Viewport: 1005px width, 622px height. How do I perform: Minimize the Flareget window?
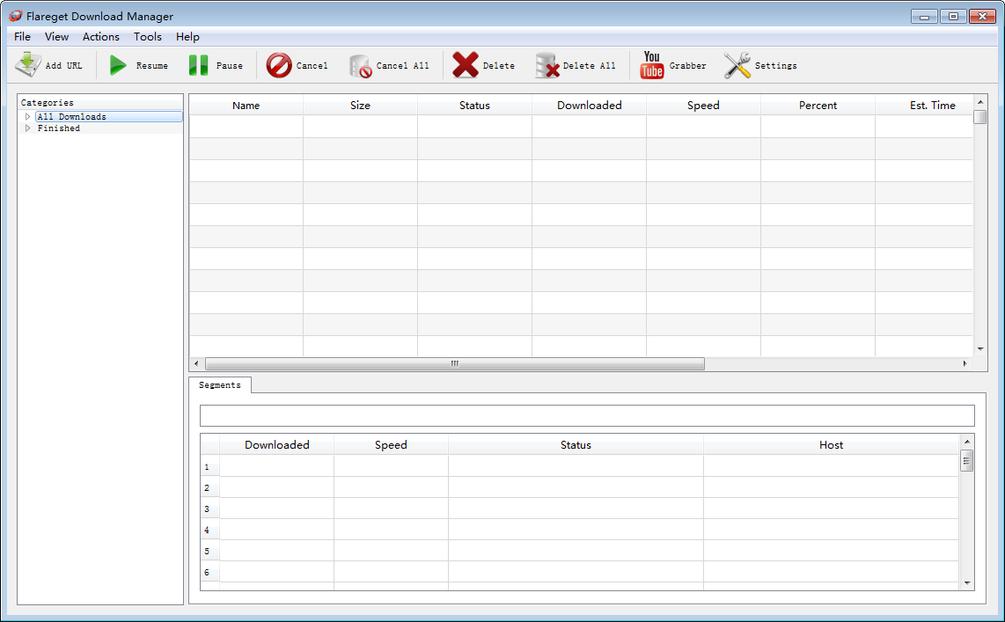924,17
